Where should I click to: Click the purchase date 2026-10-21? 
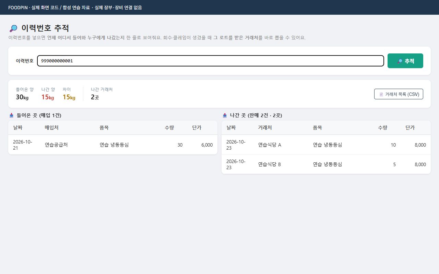click(x=23, y=145)
